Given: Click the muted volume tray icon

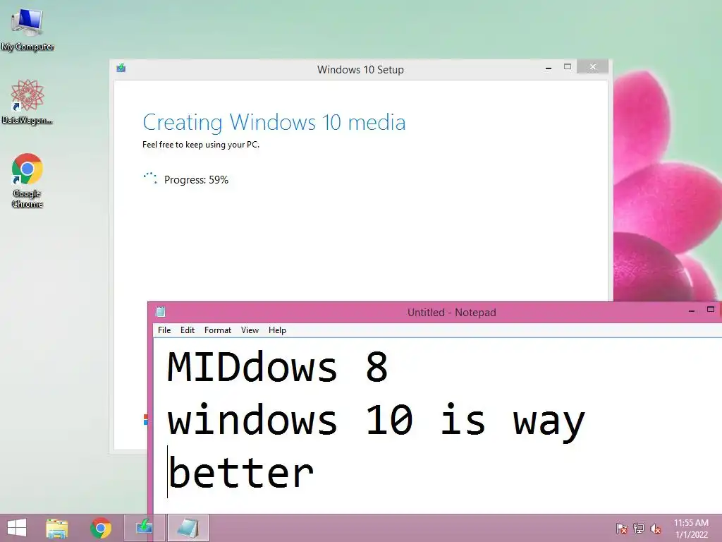Looking at the screenshot, I should coord(656,529).
